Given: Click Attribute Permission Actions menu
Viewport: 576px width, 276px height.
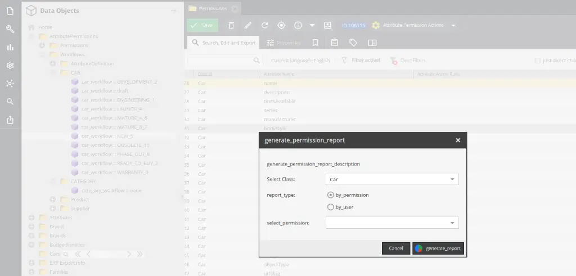Looking at the screenshot, I should click(413, 25).
